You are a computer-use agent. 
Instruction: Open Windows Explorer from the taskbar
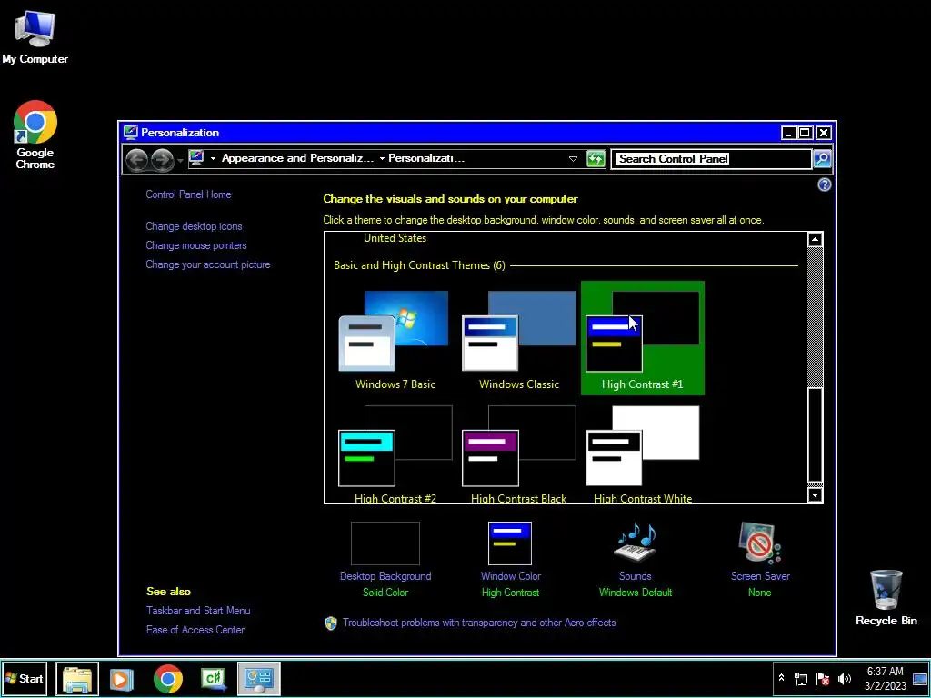(x=77, y=678)
